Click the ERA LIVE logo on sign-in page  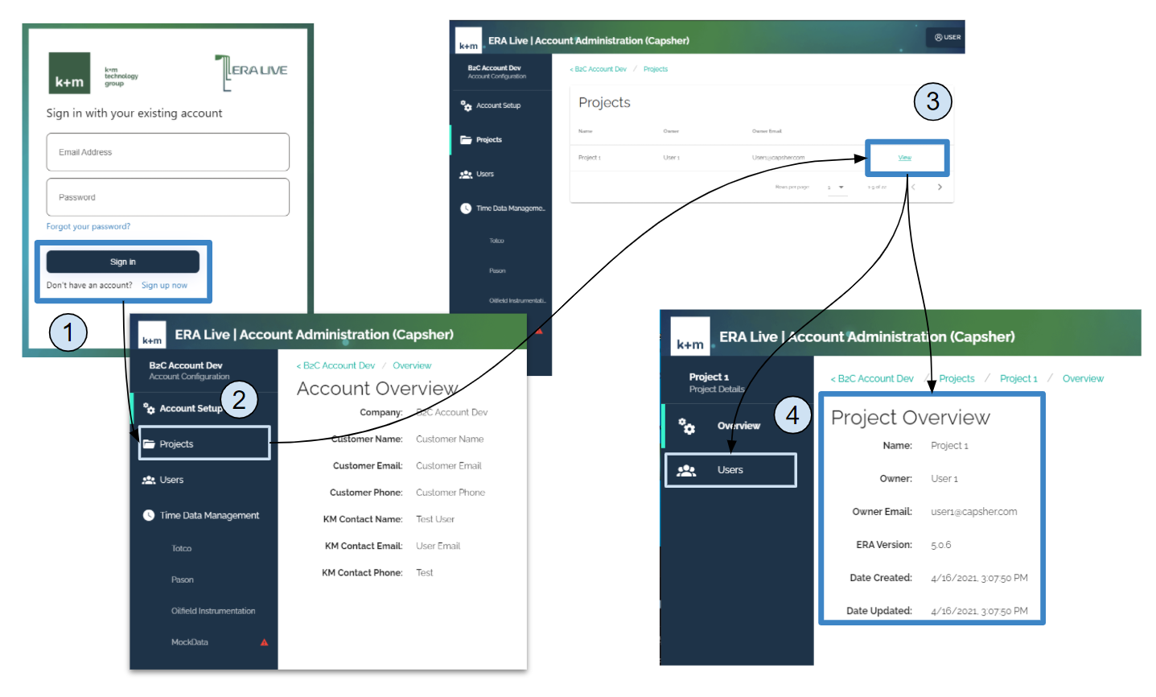pyautogui.click(x=251, y=72)
